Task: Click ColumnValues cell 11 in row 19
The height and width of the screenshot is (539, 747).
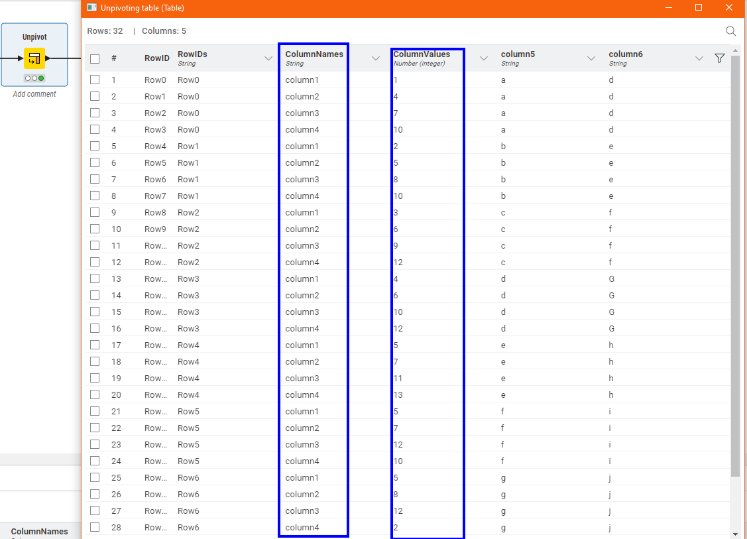Action: 398,378
